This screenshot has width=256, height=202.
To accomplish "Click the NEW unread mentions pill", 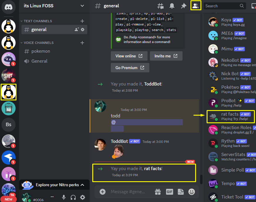I will click(x=9, y=199).
